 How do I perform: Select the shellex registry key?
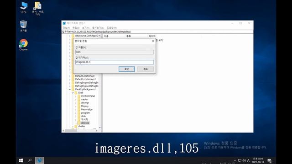[82, 126]
